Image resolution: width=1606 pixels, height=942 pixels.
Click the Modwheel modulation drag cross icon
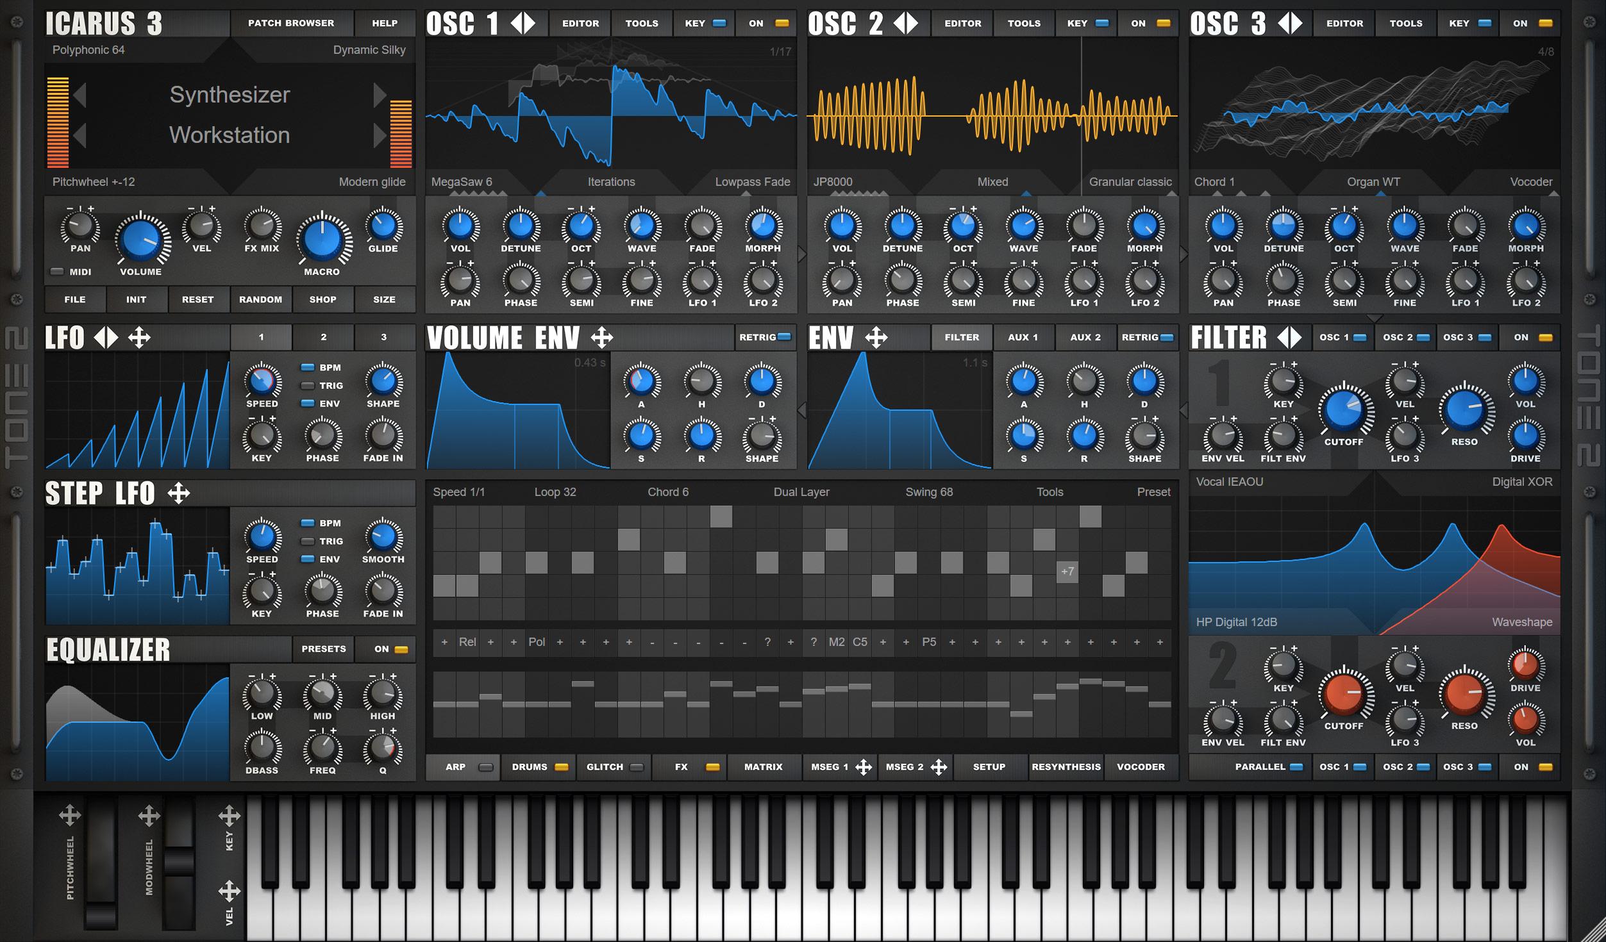point(149,816)
